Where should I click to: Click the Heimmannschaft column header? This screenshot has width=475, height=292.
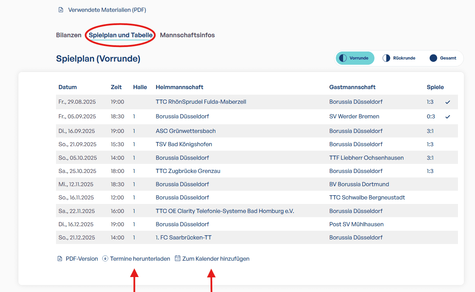(x=180, y=87)
